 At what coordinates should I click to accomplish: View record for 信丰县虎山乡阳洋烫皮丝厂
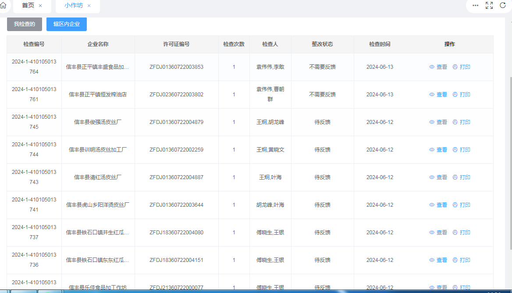click(438, 205)
